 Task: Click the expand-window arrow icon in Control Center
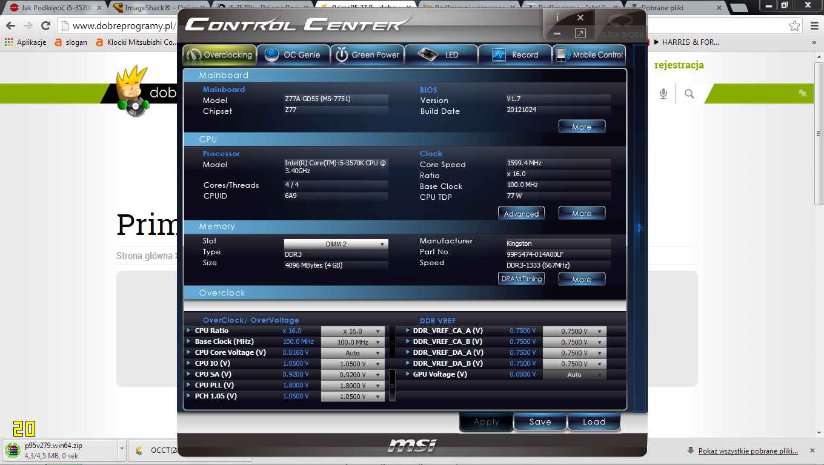[580, 34]
